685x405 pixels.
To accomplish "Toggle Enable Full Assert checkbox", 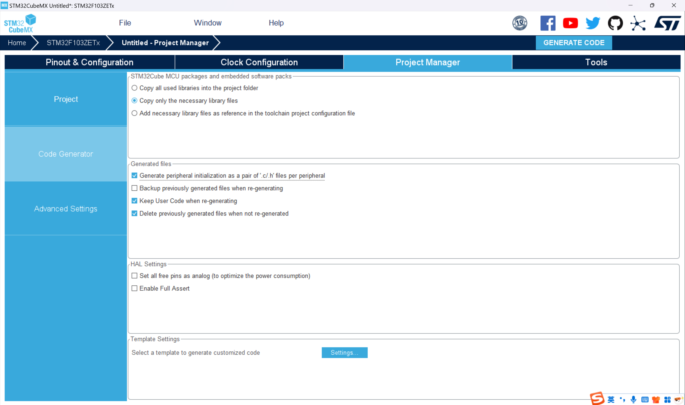I will coord(134,288).
